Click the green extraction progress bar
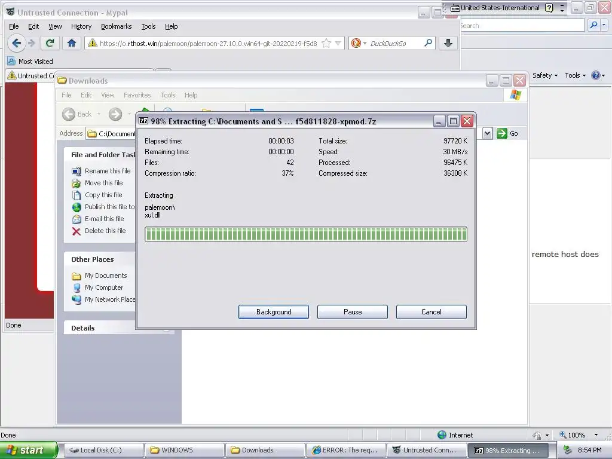612x459 pixels. coord(305,234)
